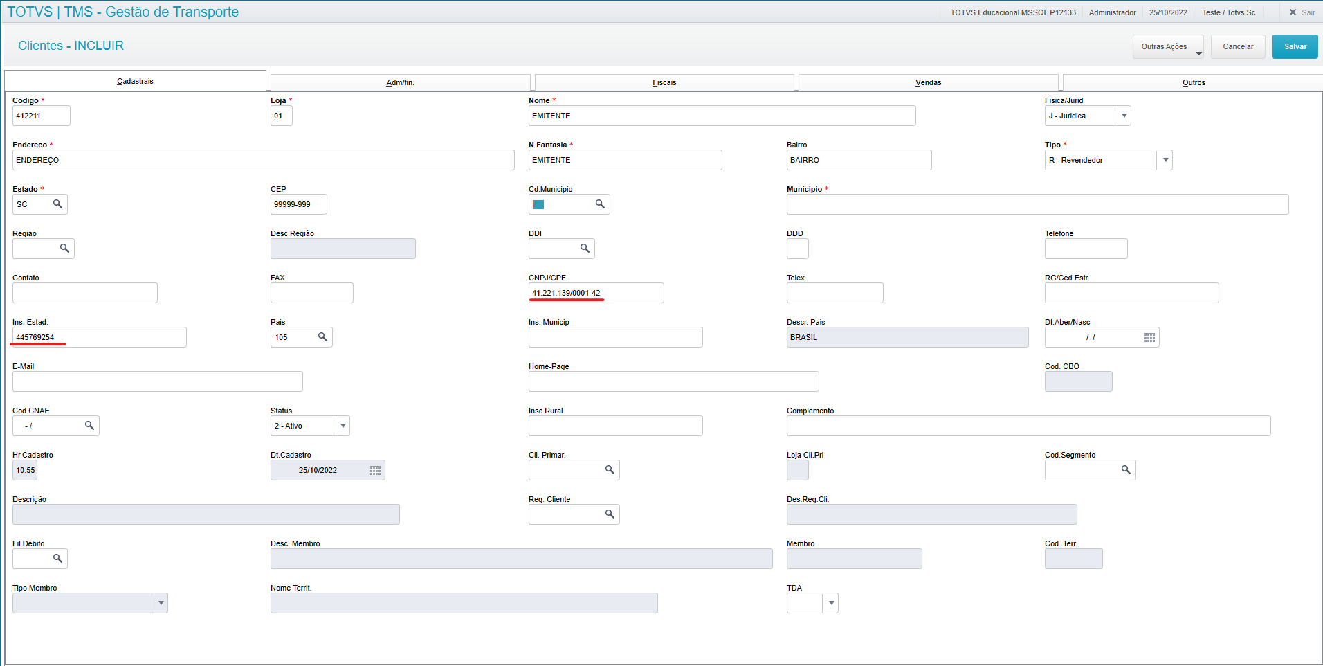Click the Telefone input field
1323x666 pixels.
coord(1086,249)
